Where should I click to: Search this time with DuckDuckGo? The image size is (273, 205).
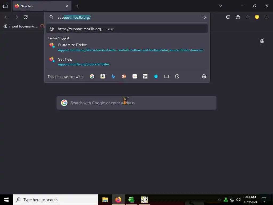coord(124,76)
